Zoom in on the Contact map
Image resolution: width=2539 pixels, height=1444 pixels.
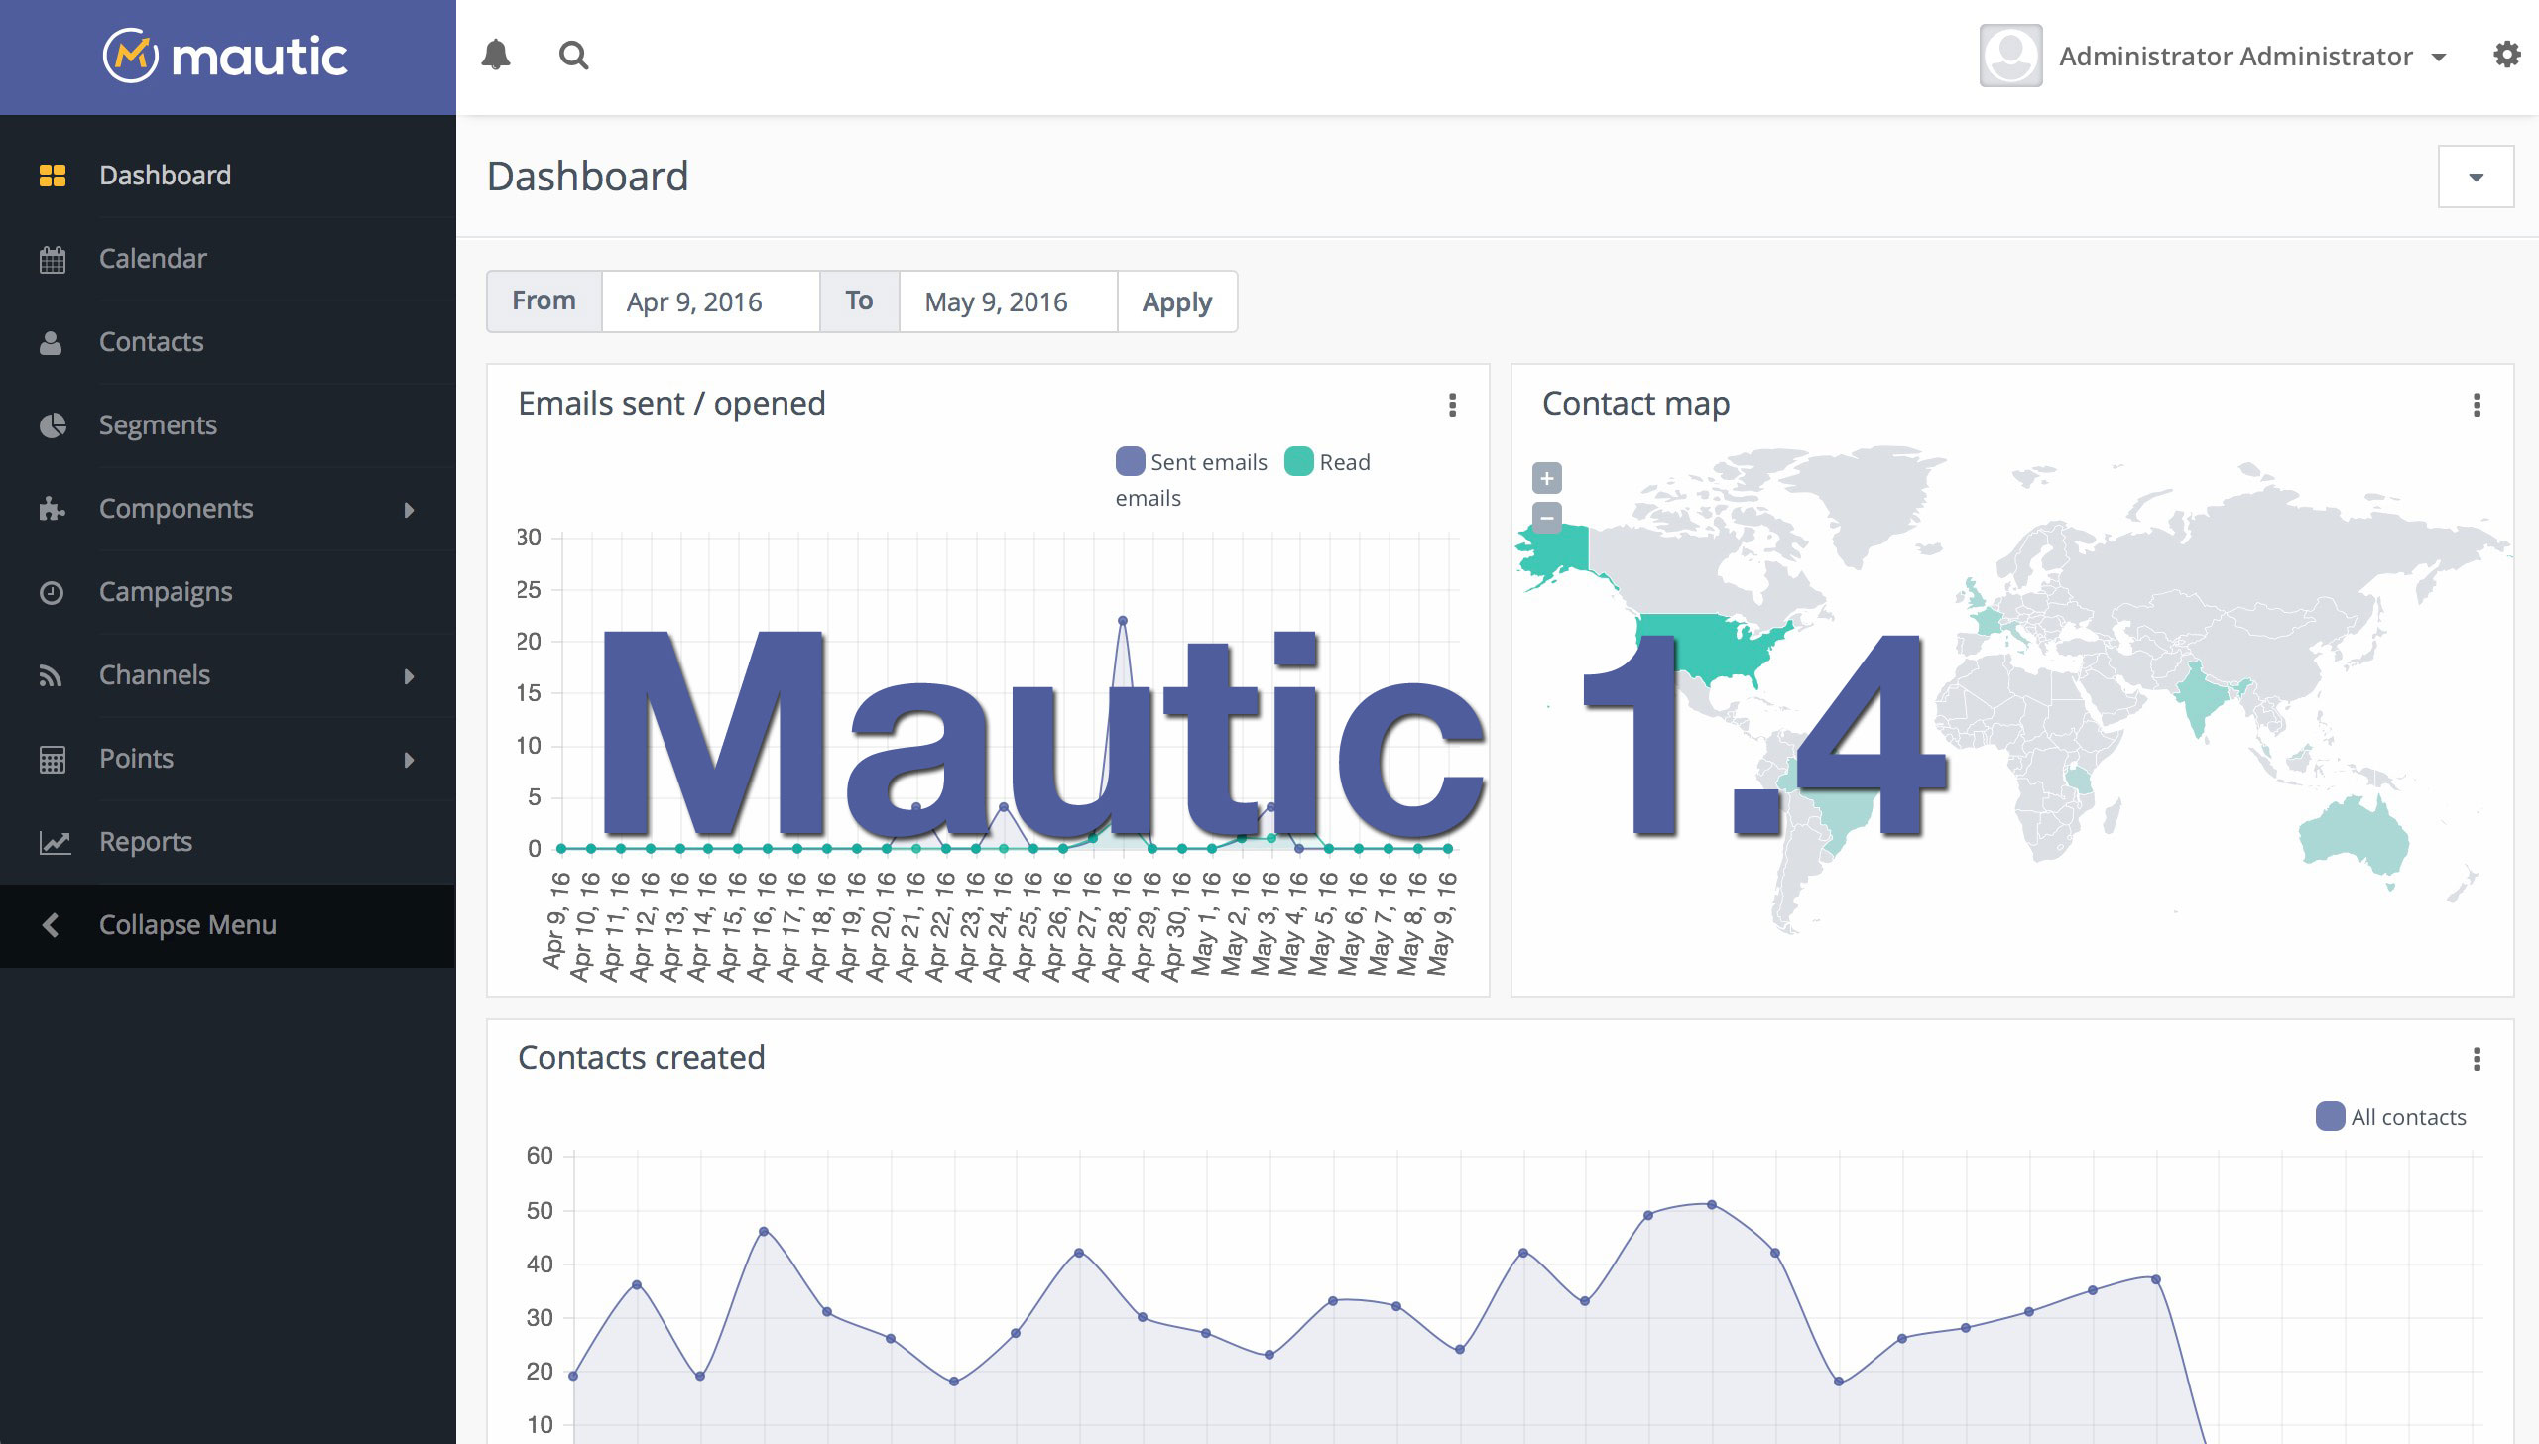[x=1546, y=478]
